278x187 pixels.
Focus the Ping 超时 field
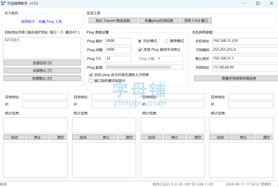118,41
